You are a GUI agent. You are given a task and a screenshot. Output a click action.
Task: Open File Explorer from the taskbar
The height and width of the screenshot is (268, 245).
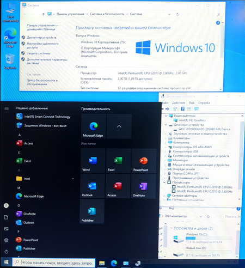tap(102, 263)
